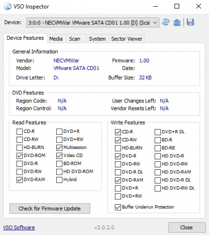Switch to the Media tab

click(x=56, y=39)
